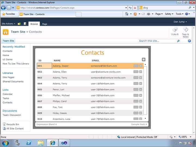Open the Page menu dropdown in IE
Screen dimensions: 196x147
(159, 14)
